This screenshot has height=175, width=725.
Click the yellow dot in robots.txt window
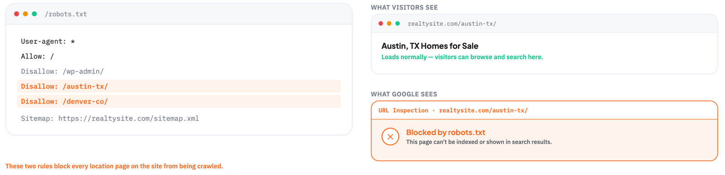25,14
